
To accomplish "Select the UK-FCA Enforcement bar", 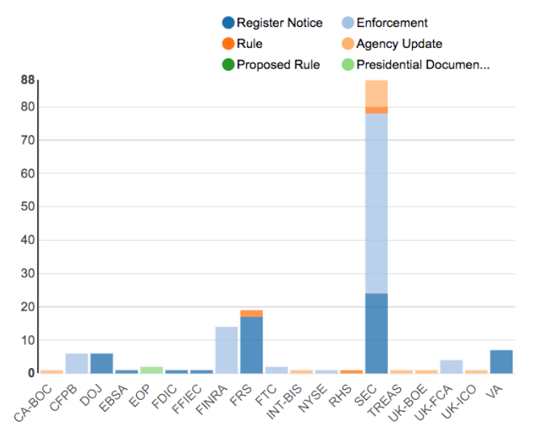I will point(451,366).
